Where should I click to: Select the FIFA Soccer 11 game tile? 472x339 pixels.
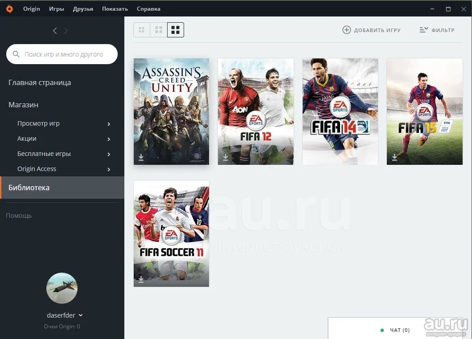coord(171,233)
